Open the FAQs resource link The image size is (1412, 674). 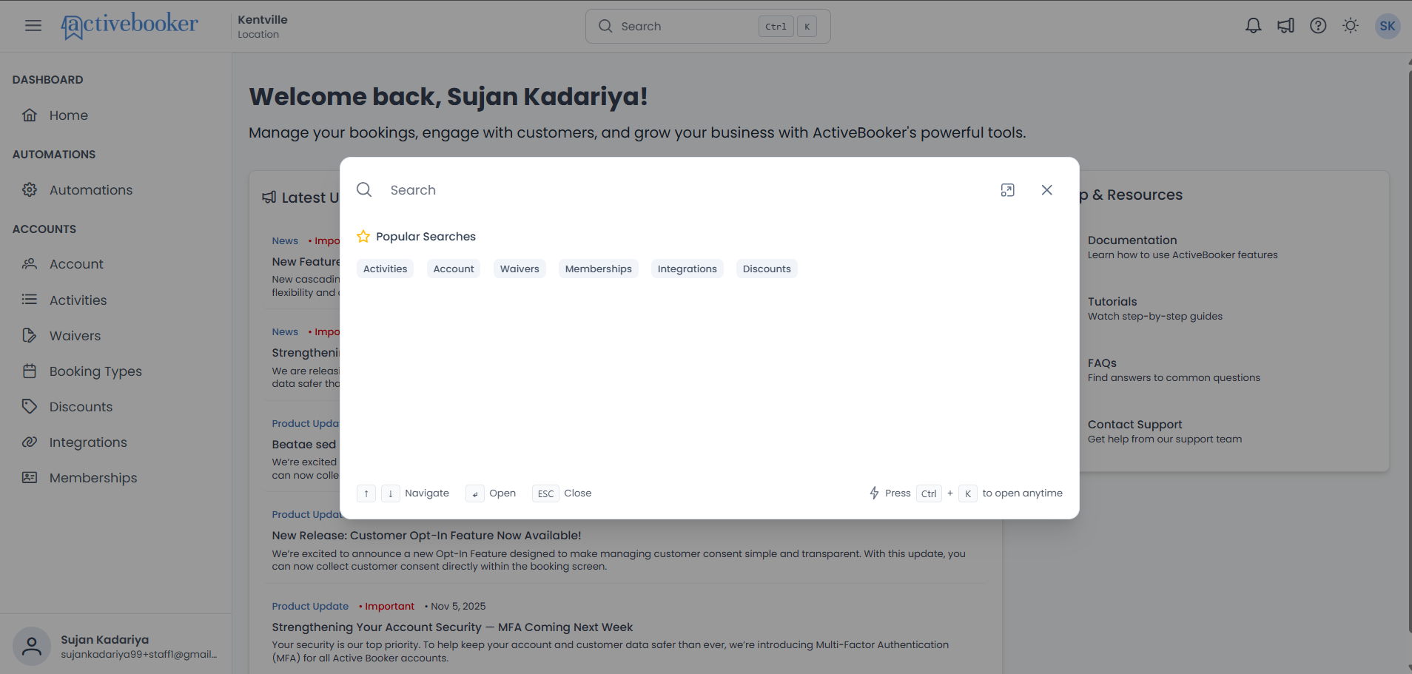(1174, 370)
